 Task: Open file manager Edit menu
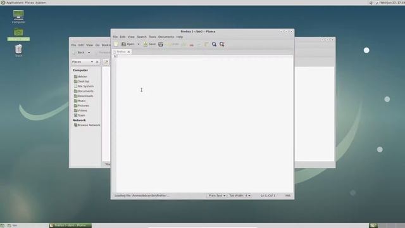[x=81, y=45]
